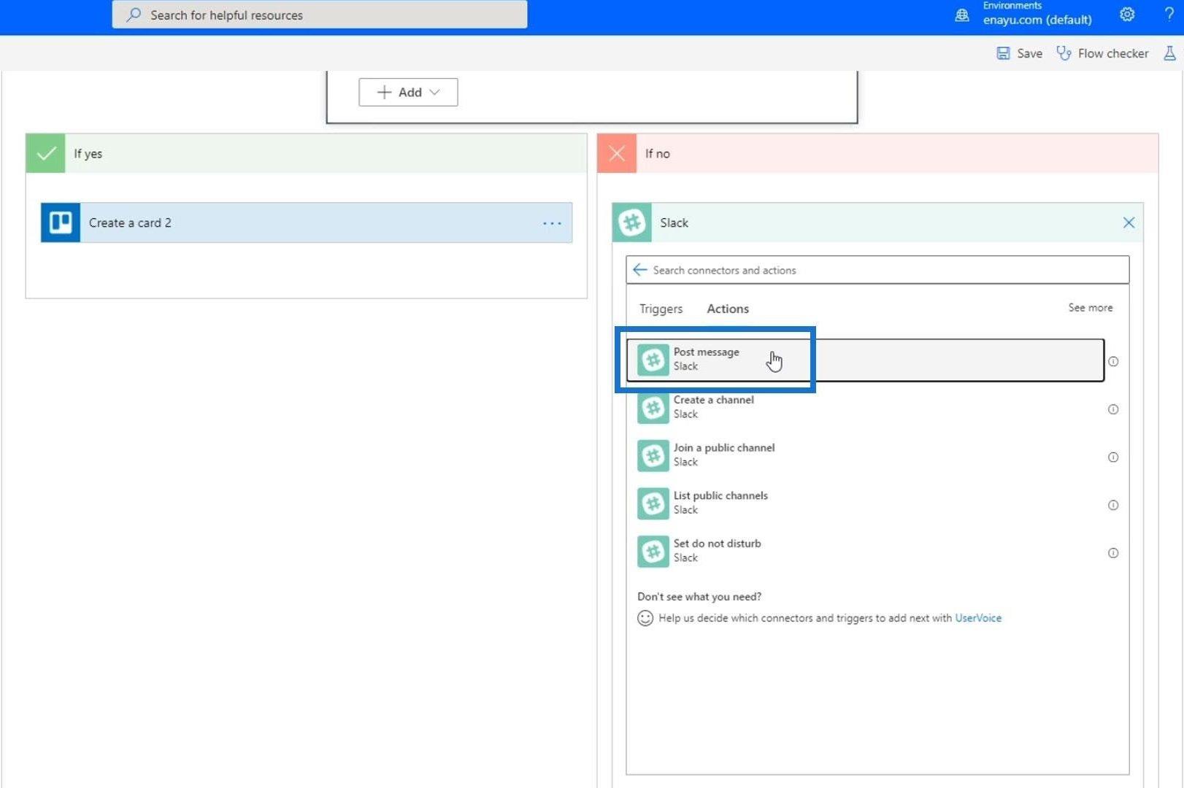Viewport: 1184px width, 788px height.
Task: Click the Test flask icon
Action: (x=1169, y=53)
